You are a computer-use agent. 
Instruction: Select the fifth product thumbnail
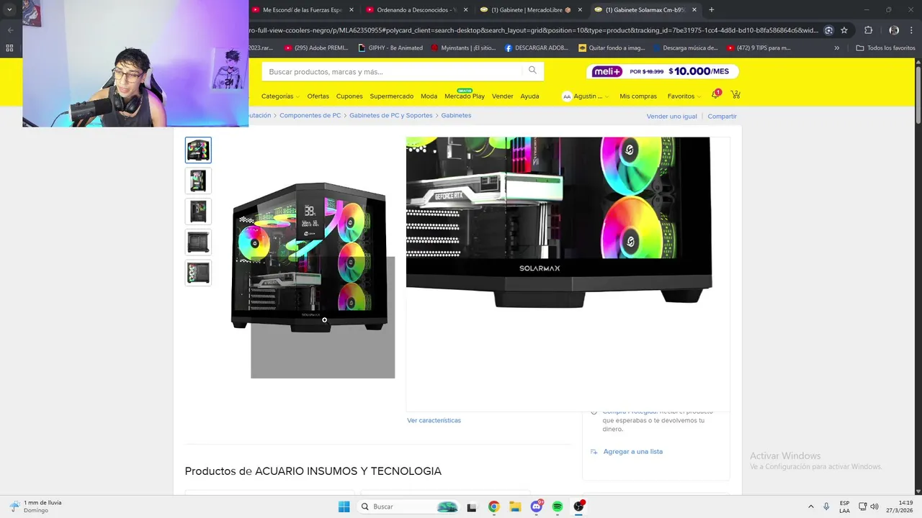click(x=198, y=273)
